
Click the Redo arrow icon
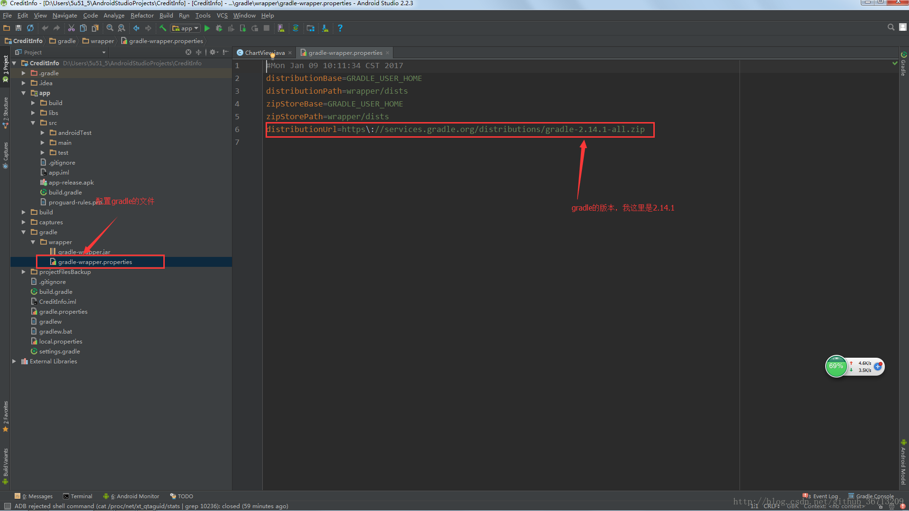point(57,28)
